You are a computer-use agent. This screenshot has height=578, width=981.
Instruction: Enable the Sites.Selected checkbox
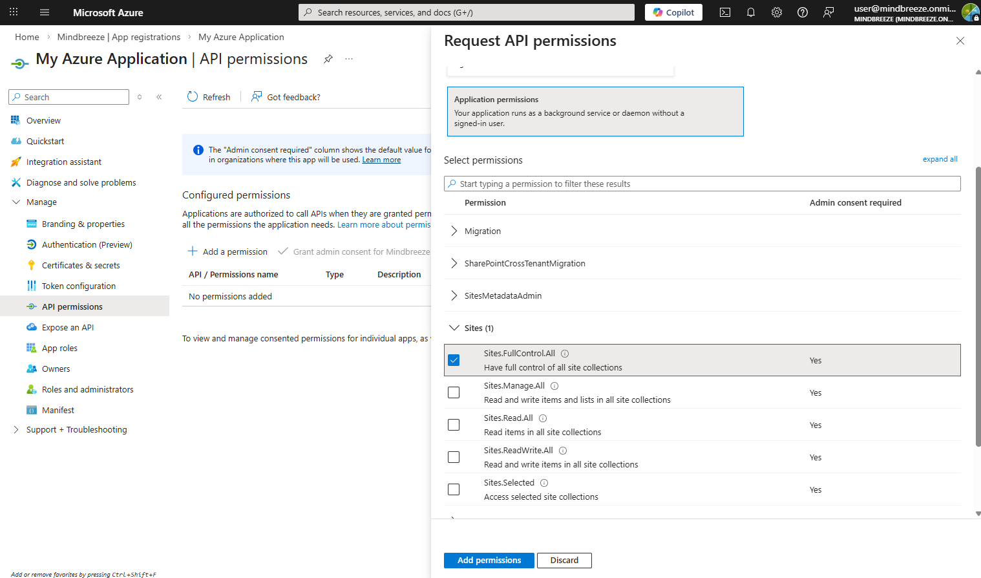(454, 489)
